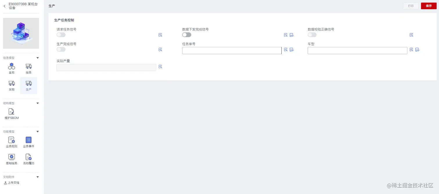This screenshot has height=194, width=439.
Task: Open the 活动履历 icon
Action: pyautogui.click(x=28, y=157)
